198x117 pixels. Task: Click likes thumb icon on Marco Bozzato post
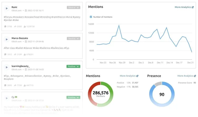point(25,54)
